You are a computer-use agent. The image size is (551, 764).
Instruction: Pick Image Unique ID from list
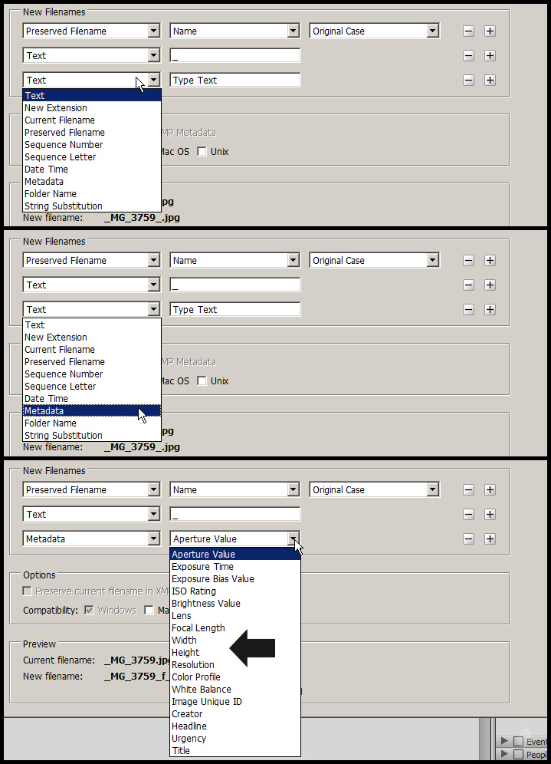coord(206,702)
